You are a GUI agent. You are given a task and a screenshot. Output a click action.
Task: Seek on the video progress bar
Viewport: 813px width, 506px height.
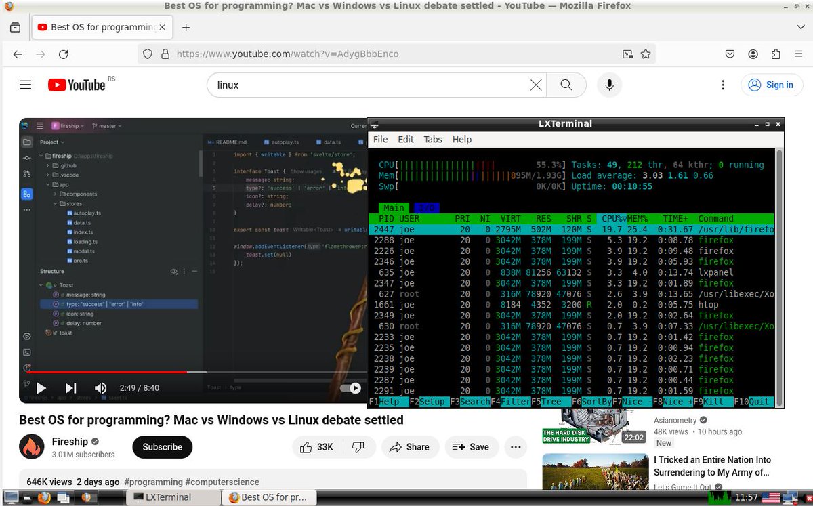point(193,372)
